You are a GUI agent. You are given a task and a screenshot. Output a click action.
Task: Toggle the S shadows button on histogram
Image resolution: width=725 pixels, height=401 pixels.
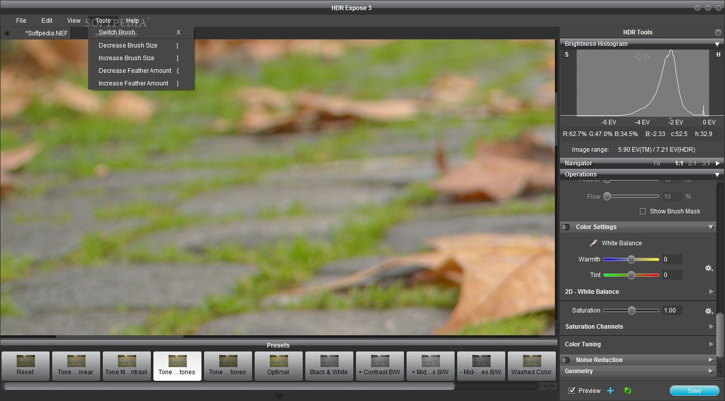[x=567, y=55]
